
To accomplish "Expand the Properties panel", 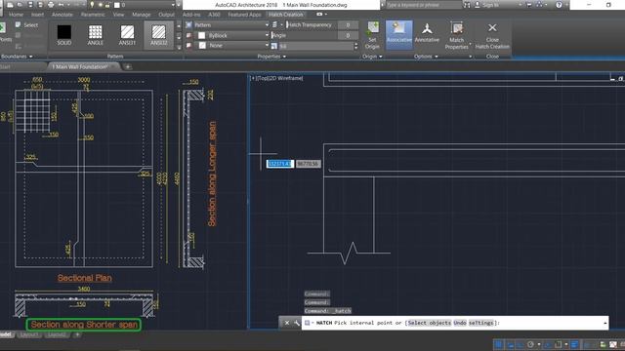I will pos(271,57).
